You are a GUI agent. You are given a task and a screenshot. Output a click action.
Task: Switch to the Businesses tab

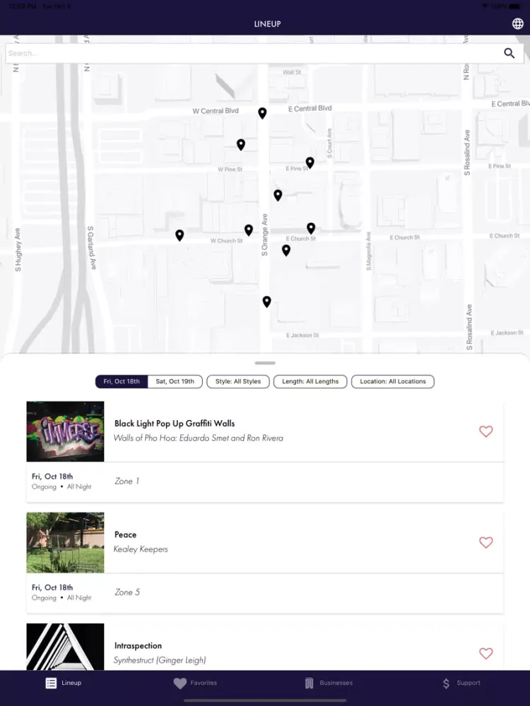(329, 683)
